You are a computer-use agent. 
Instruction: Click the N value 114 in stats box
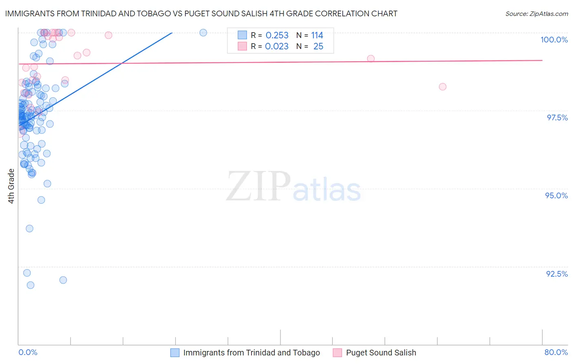click(x=317, y=35)
